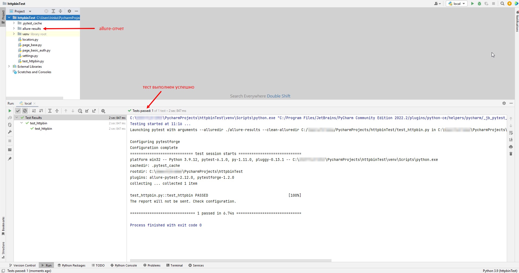
Task: Switch to the Terminal tab
Action: 175,265
